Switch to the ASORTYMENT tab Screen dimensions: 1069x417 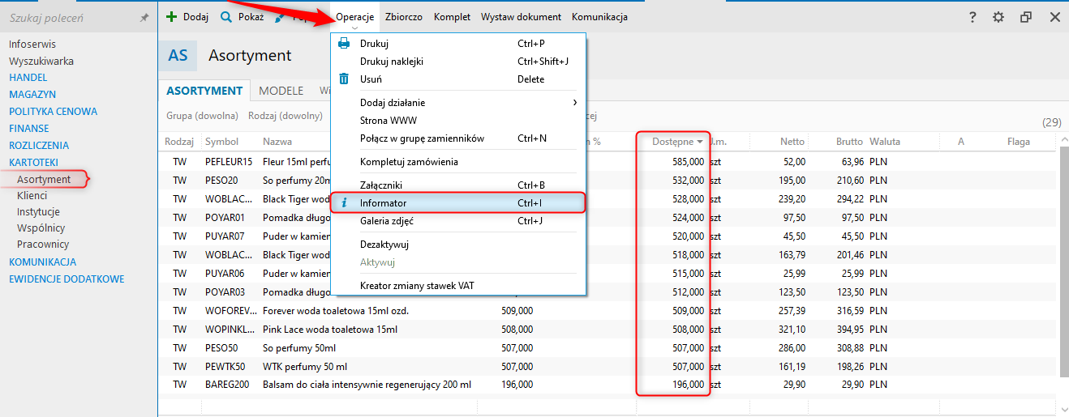click(x=204, y=91)
